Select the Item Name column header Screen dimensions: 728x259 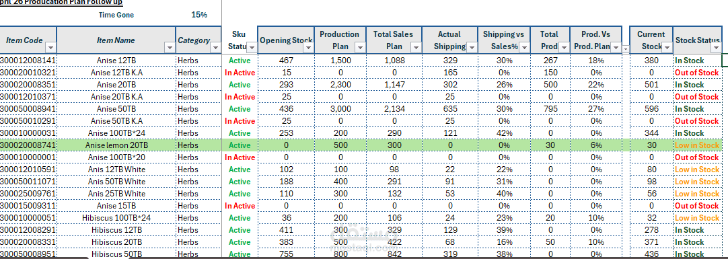tap(116, 40)
